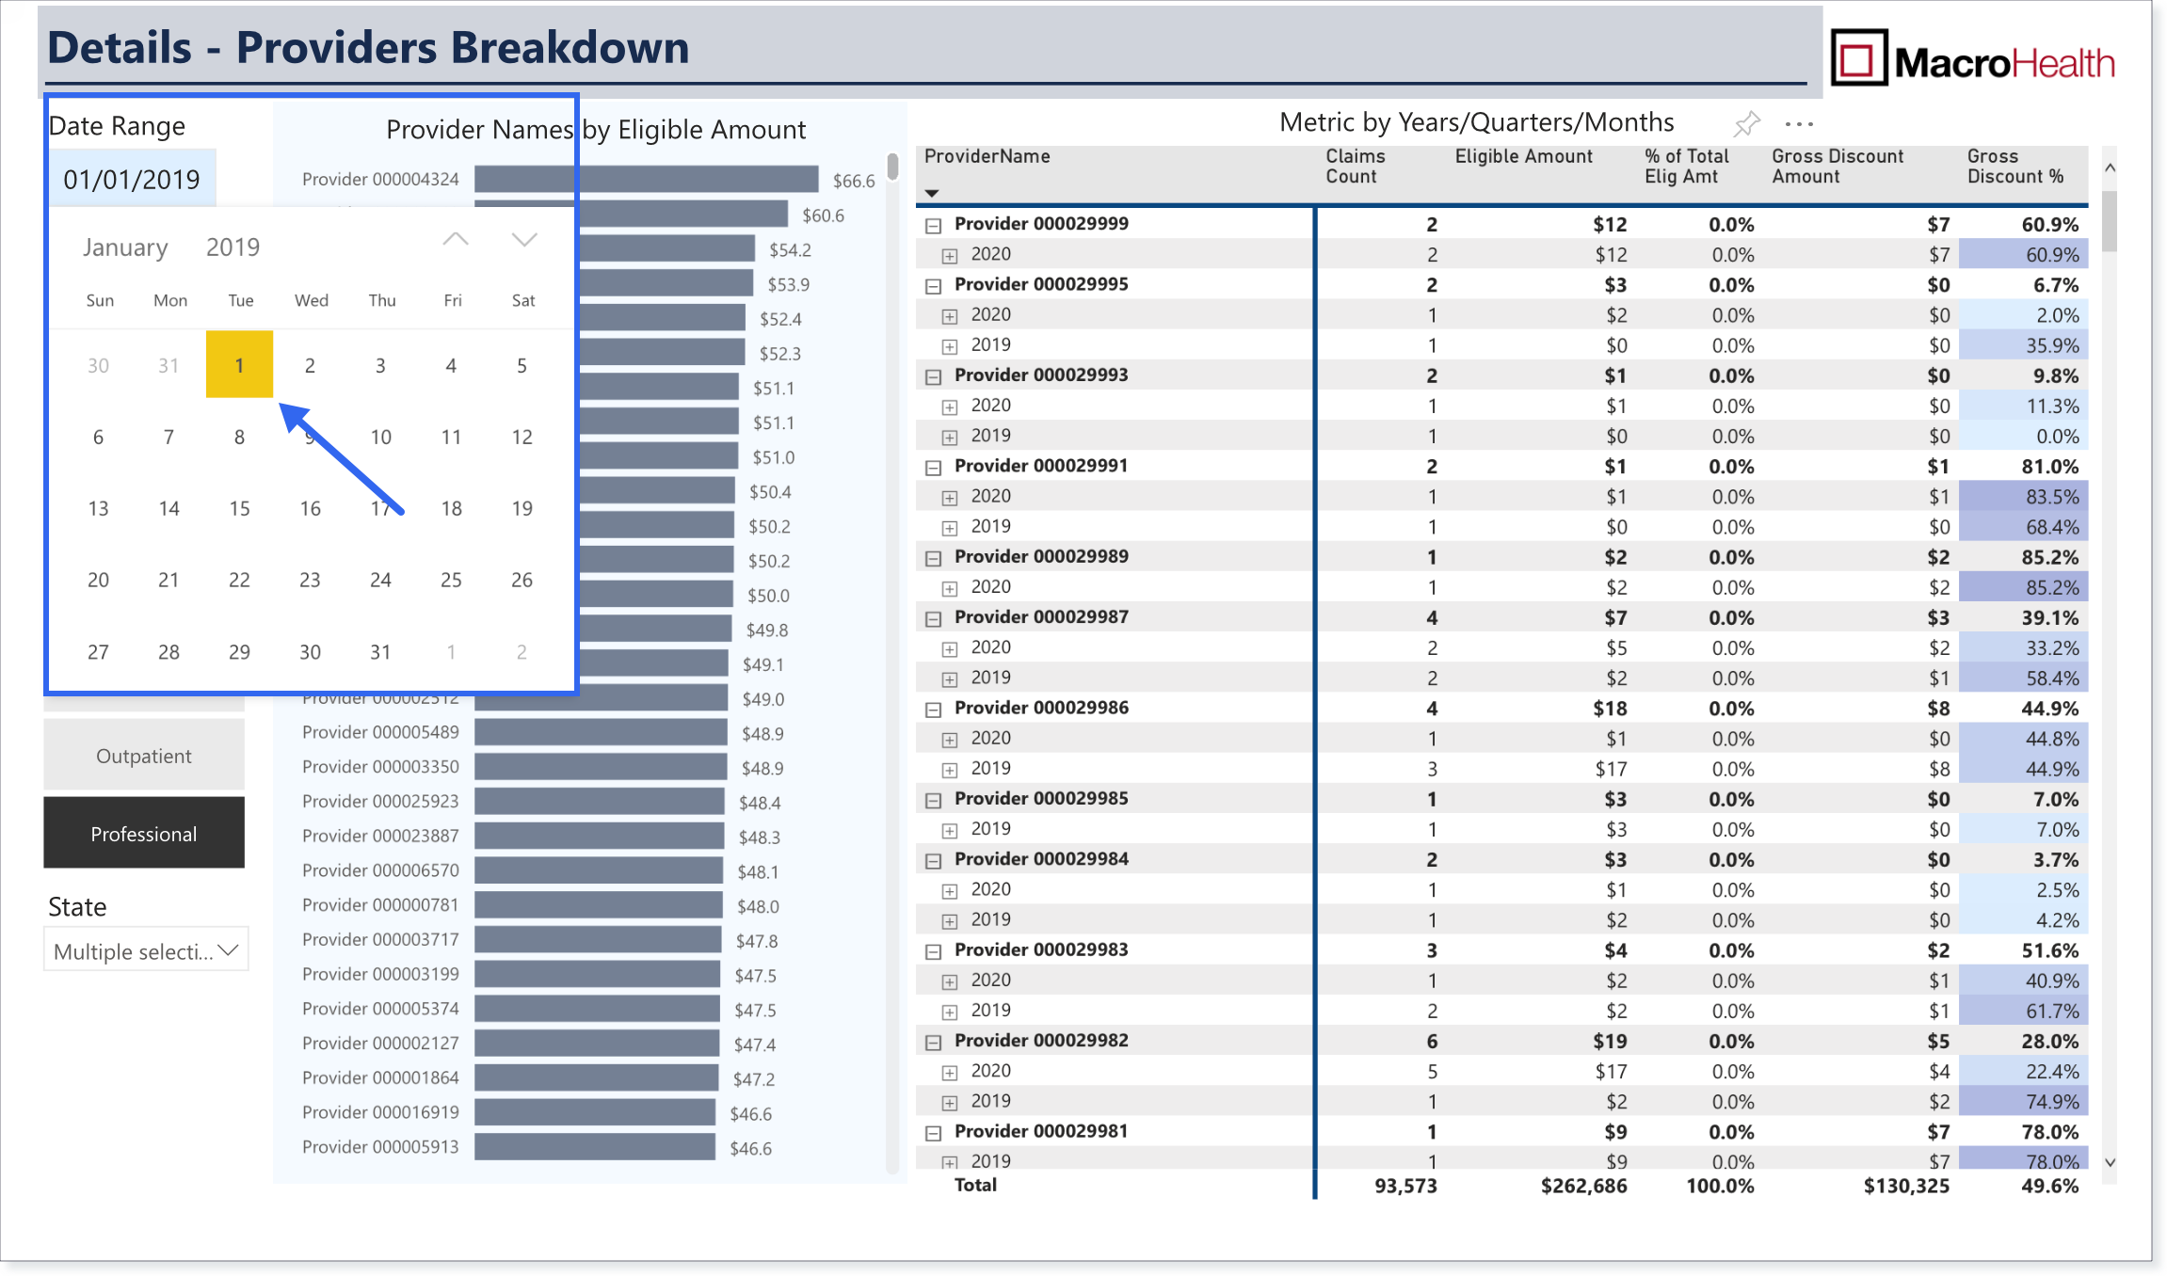Select January 15 in calendar
The height and width of the screenshot is (1276, 2167).
point(239,508)
